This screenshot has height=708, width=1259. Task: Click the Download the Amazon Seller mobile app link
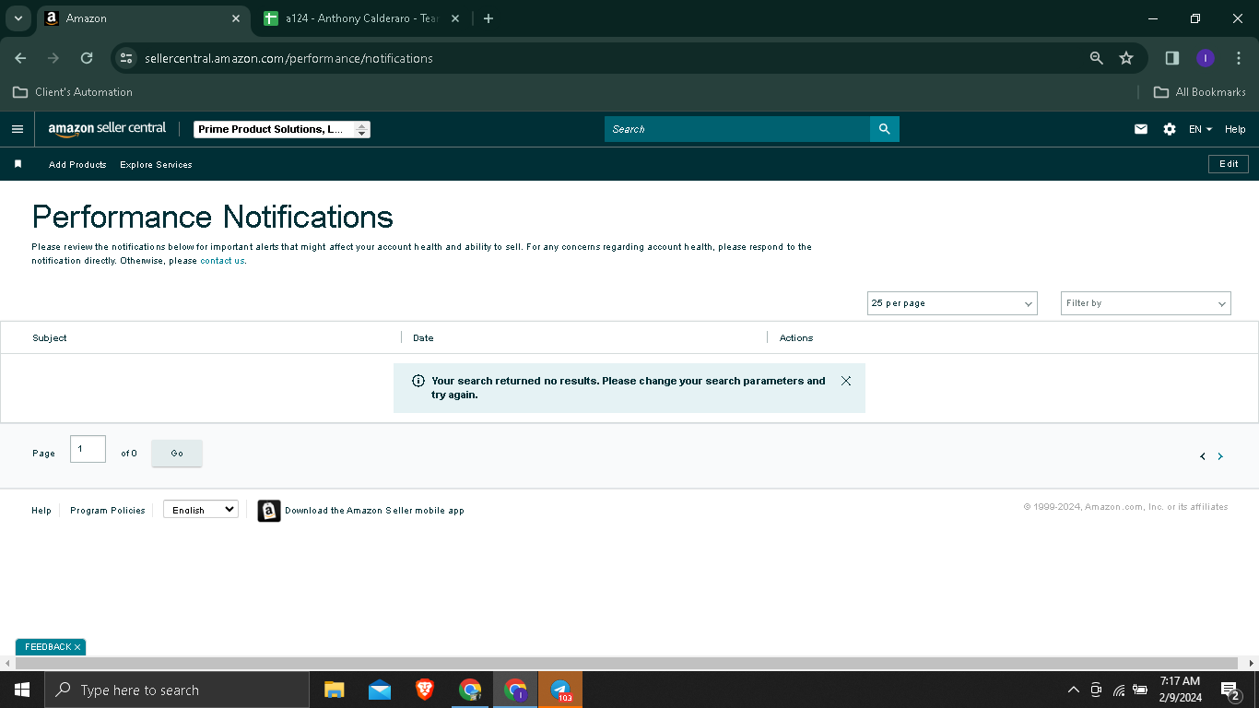point(374,511)
